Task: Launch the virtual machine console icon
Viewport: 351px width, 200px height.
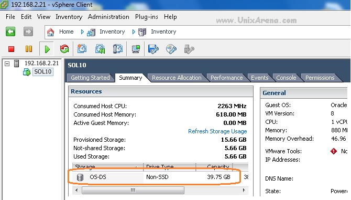Action: [x=136, y=49]
